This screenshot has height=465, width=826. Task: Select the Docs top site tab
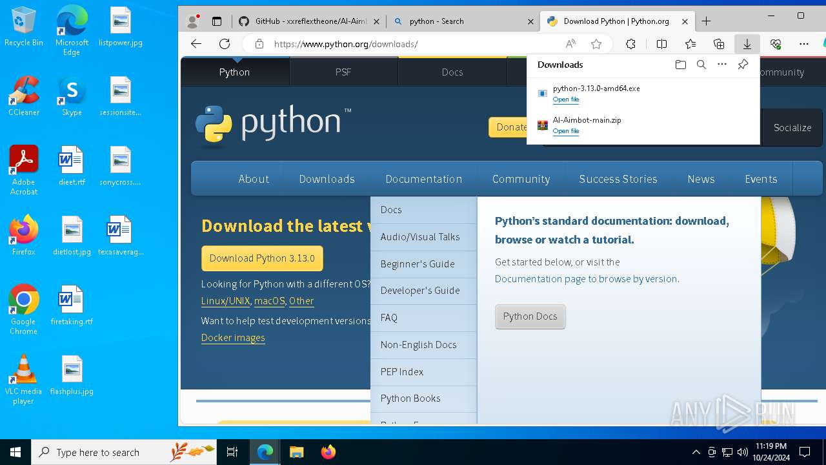point(452,72)
